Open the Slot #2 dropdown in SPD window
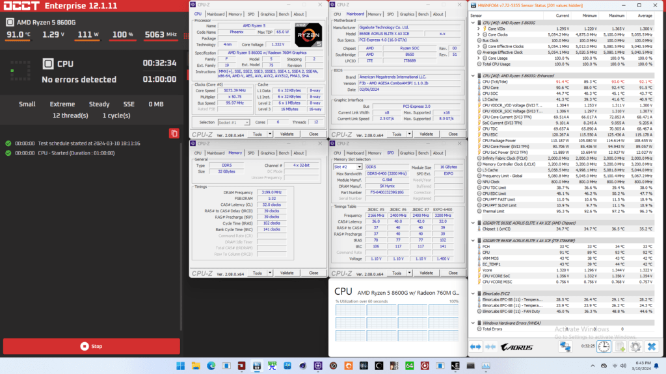 359,167
